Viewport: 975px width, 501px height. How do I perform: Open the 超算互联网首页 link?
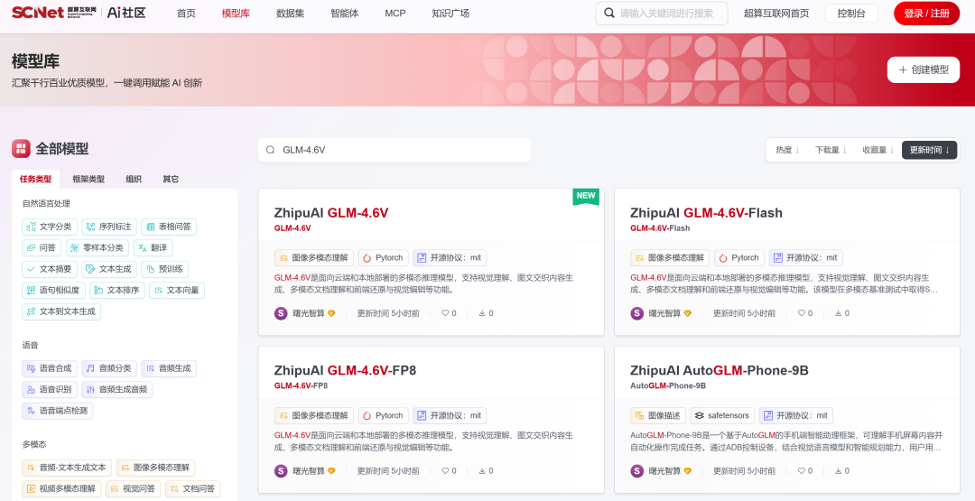776,13
